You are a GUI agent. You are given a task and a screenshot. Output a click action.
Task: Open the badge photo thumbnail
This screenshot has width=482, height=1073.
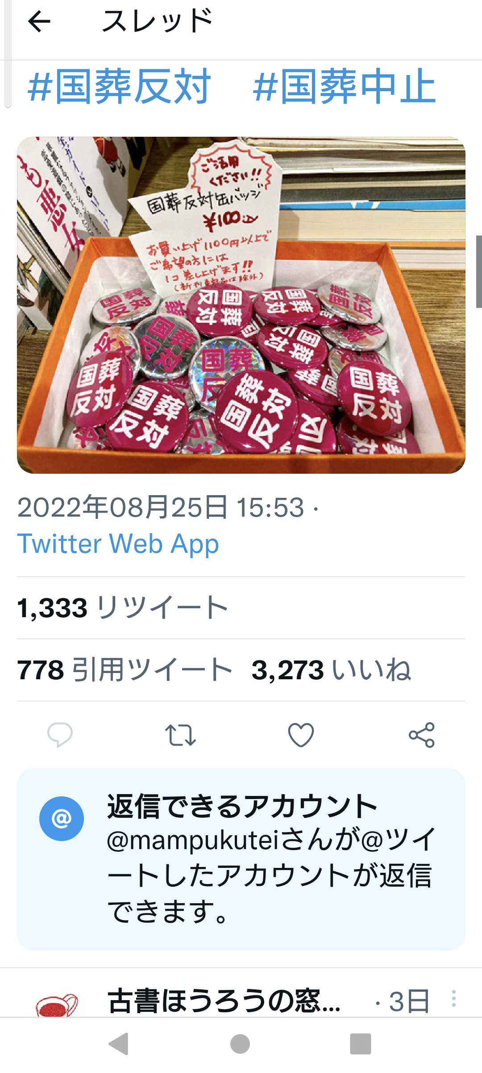[x=241, y=305]
